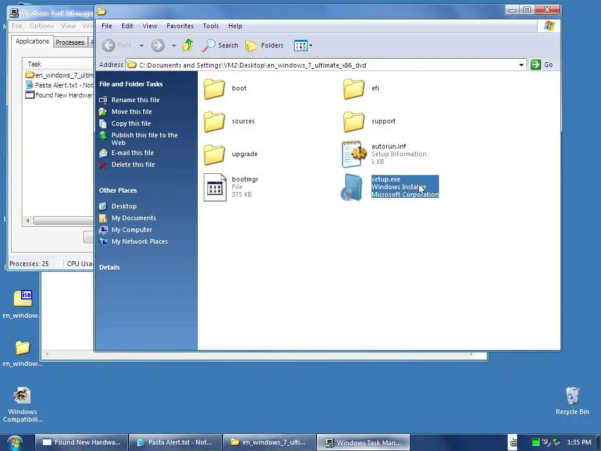Switch to en_windows_7_ulti taskbar button
This screenshot has height=451, width=601.
pos(269,443)
